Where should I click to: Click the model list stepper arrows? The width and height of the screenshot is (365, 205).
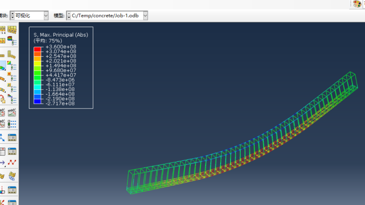69,16
